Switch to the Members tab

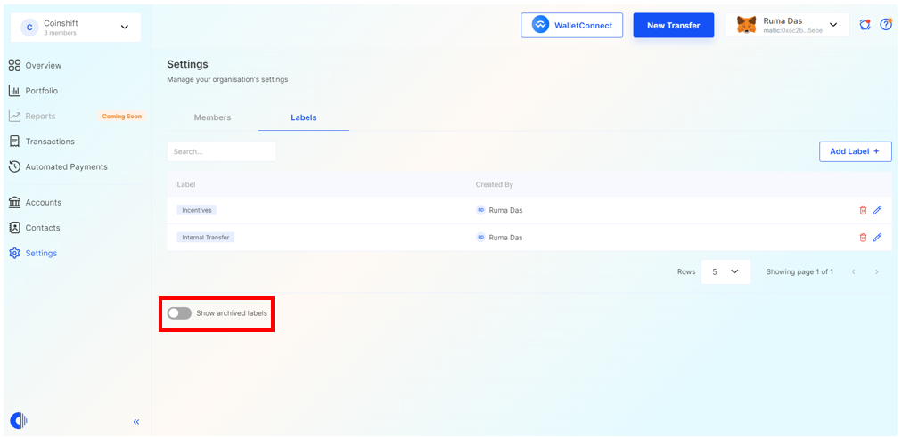pyautogui.click(x=212, y=117)
